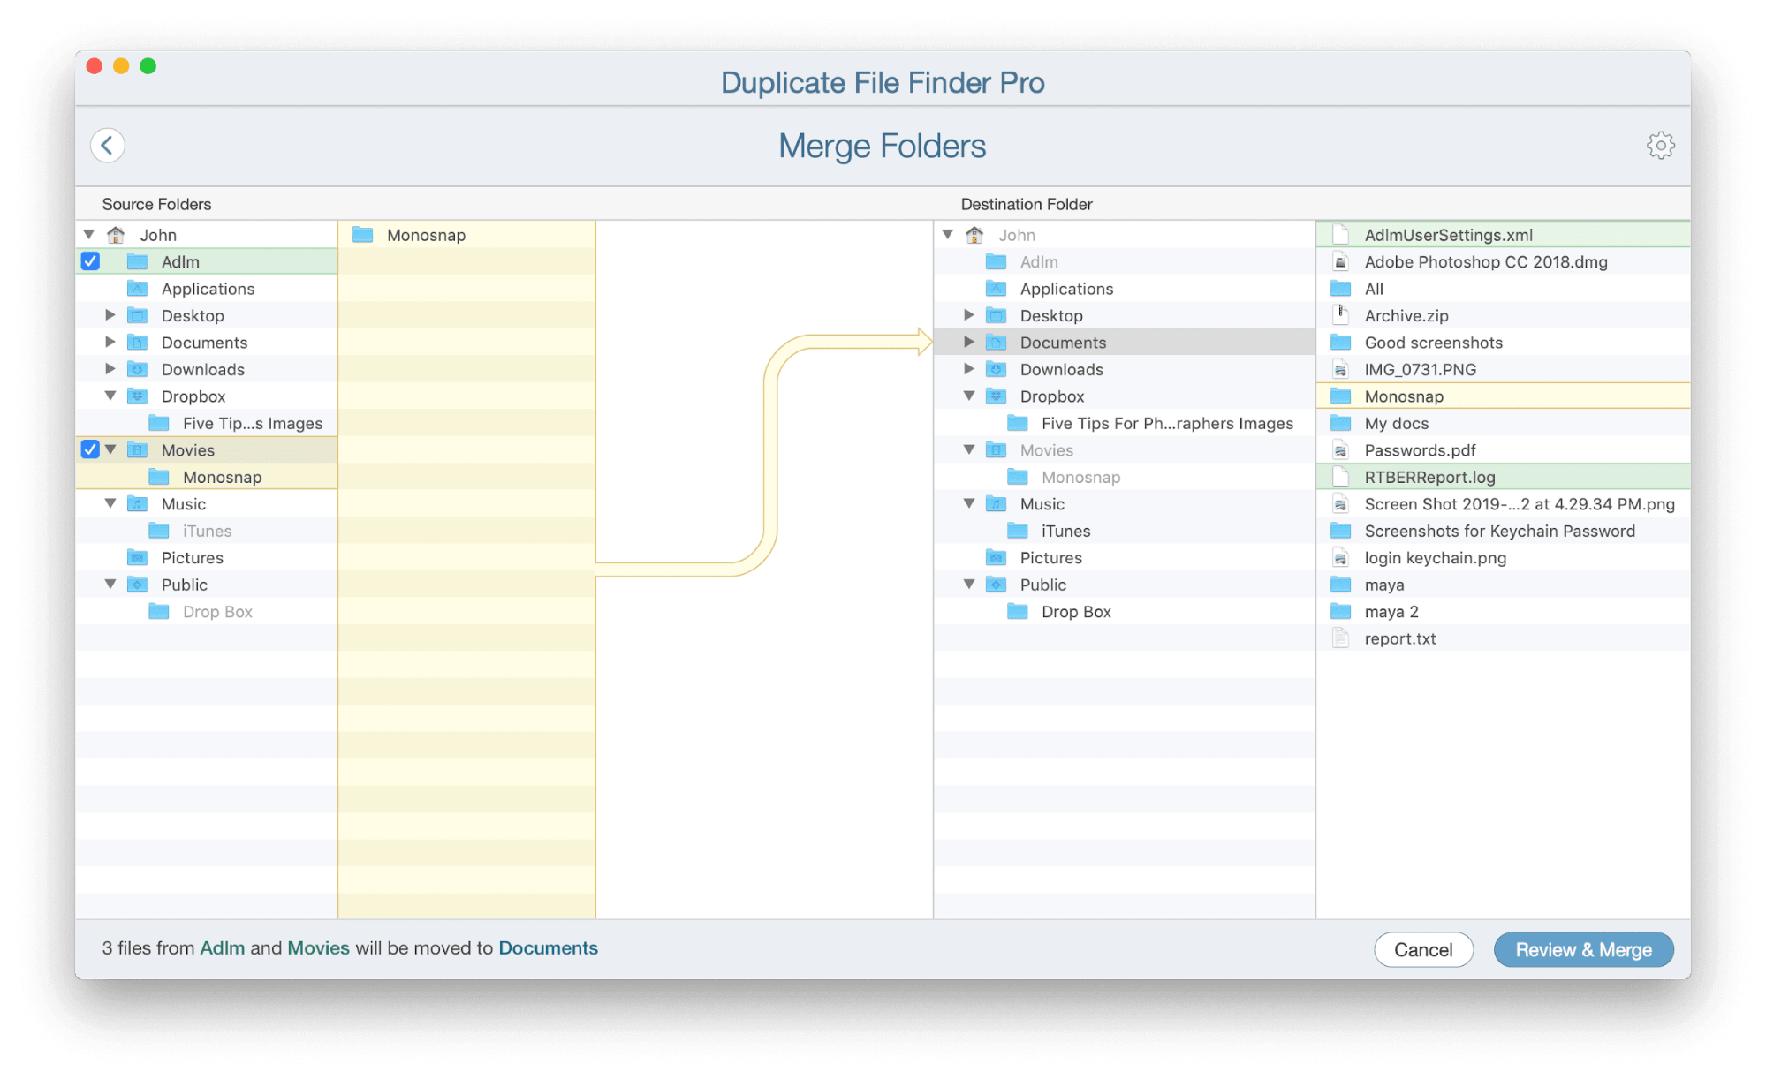Viewport: 1766px width, 1079px height.
Task: Select RTBERReport.log in the destination file list
Action: (x=1430, y=477)
